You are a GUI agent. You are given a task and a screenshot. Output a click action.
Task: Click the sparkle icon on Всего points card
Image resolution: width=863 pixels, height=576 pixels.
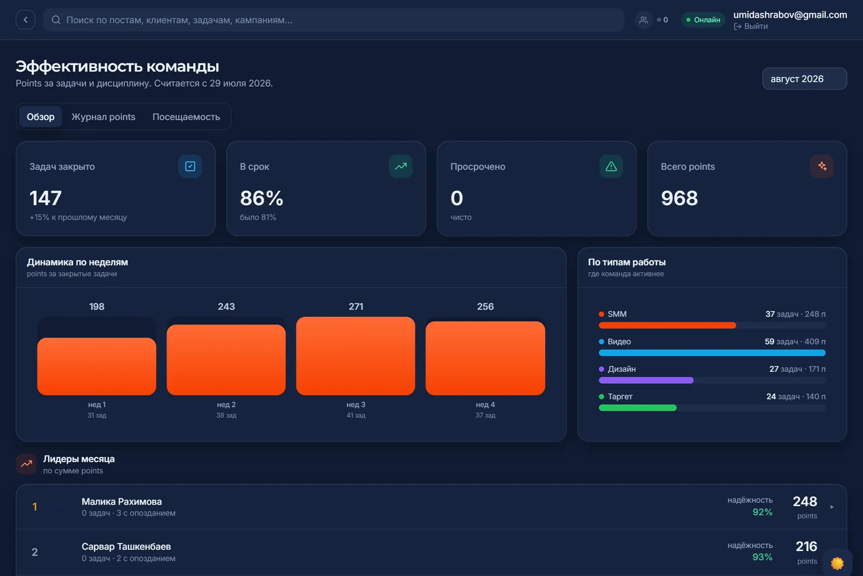point(822,166)
